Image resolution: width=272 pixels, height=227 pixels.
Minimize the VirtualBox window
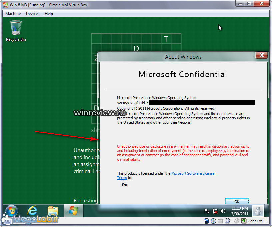click(x=240, y=4)
